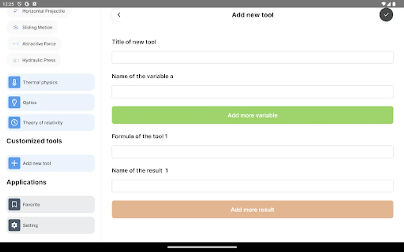Select the Optics category icon
The image size is (404, 252).
coord(14,102)
